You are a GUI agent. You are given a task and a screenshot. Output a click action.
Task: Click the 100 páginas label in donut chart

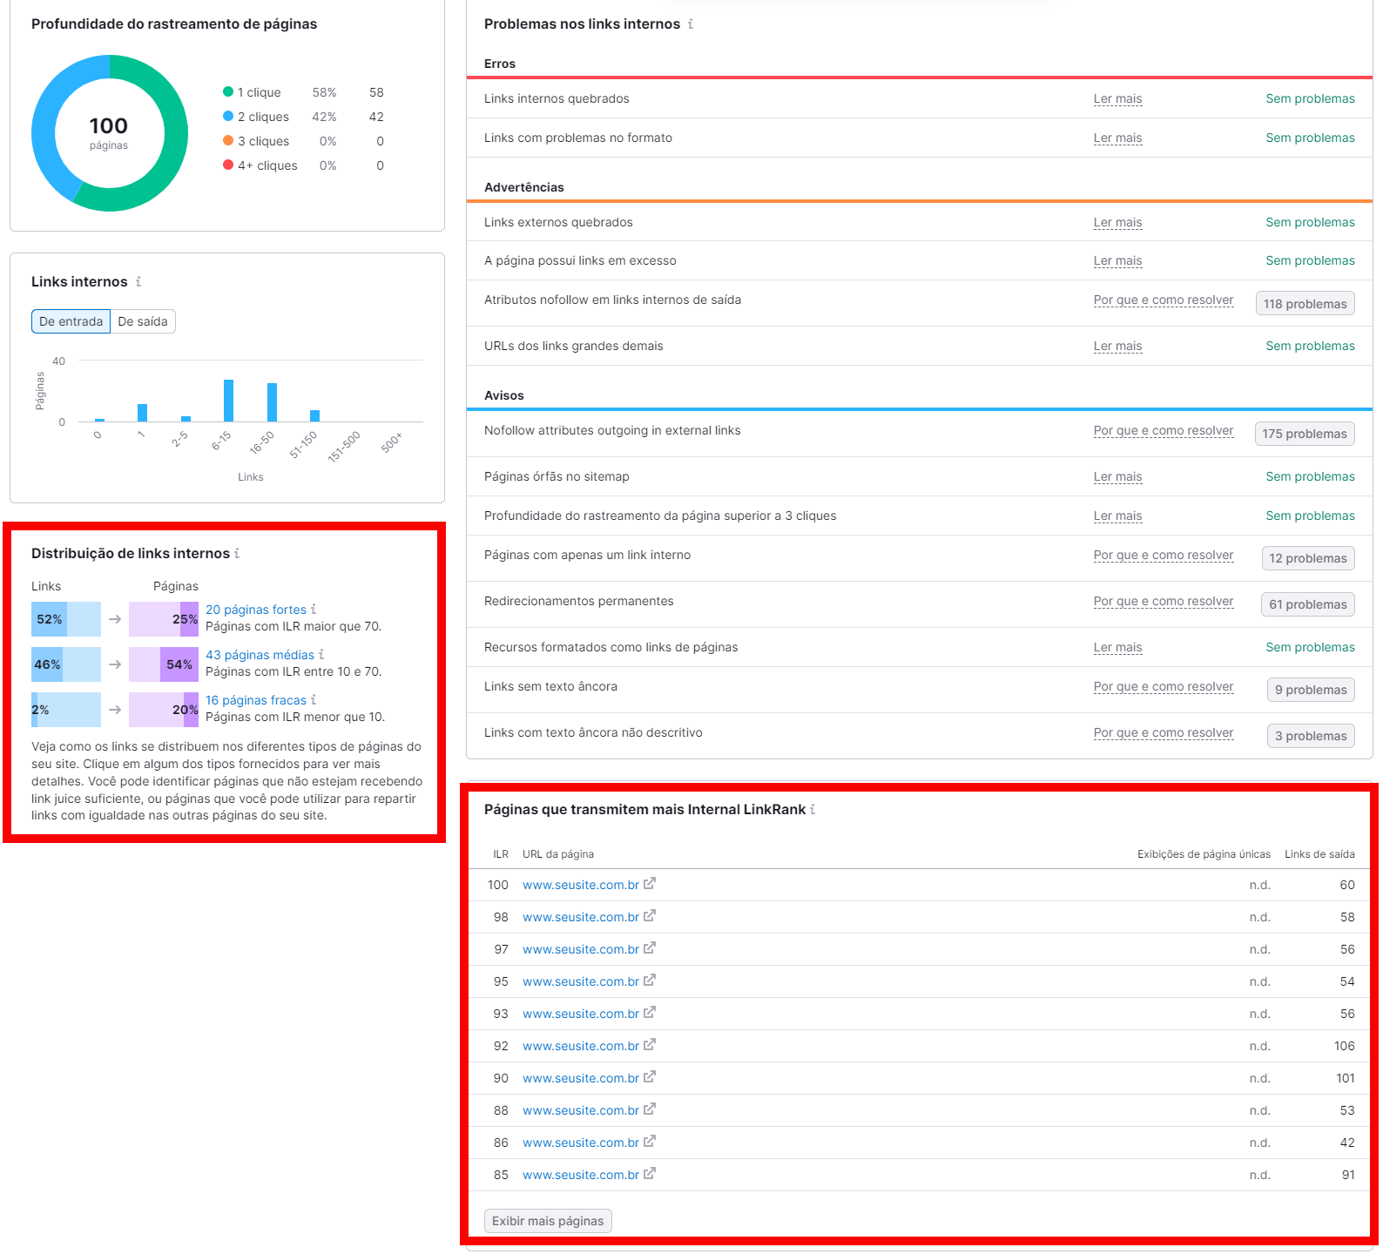coord(109,133)
